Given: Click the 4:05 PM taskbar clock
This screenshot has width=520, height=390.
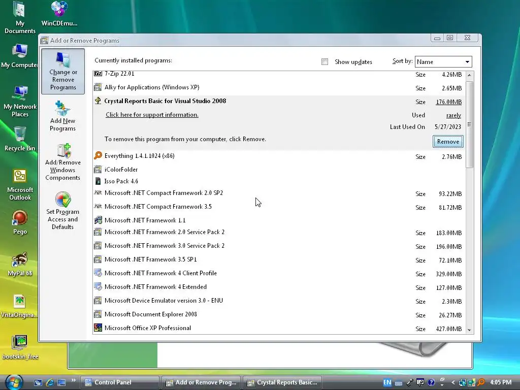Looking at the screenshot, I should (x=500, y=382).
